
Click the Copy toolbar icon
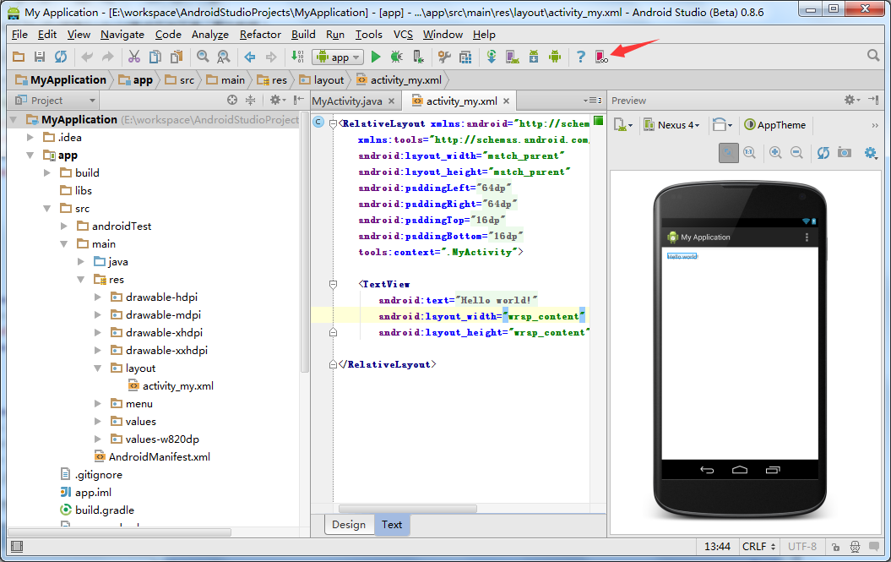tap(155, 57)
